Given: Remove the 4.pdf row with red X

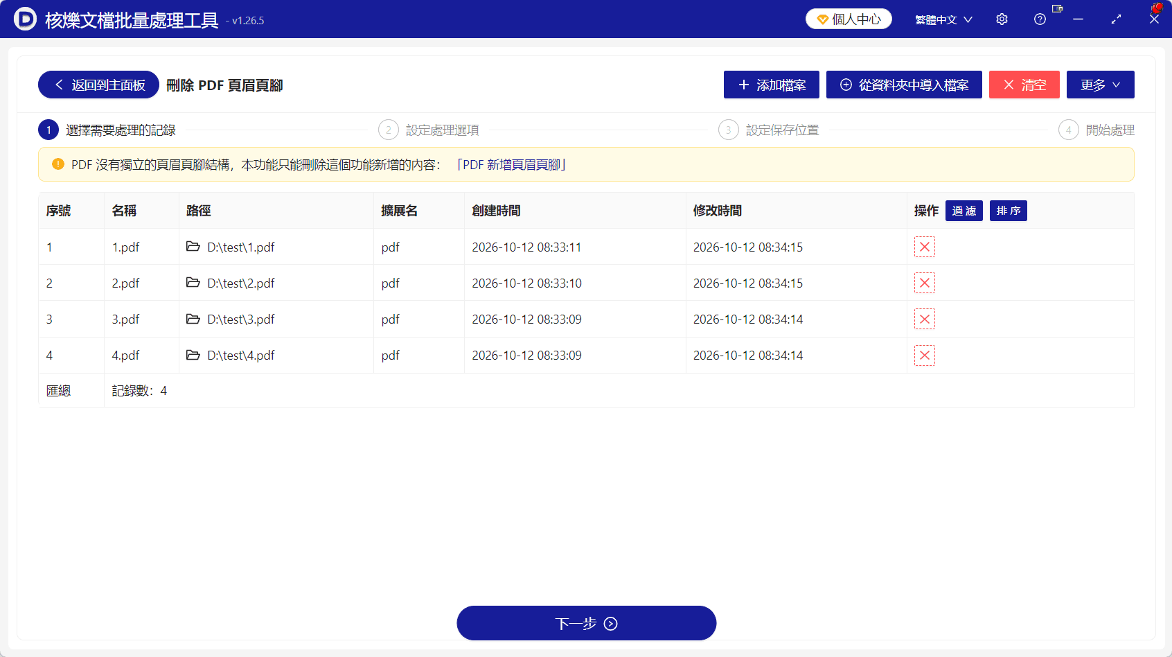Looking at the screenshot, I should 925,356.
